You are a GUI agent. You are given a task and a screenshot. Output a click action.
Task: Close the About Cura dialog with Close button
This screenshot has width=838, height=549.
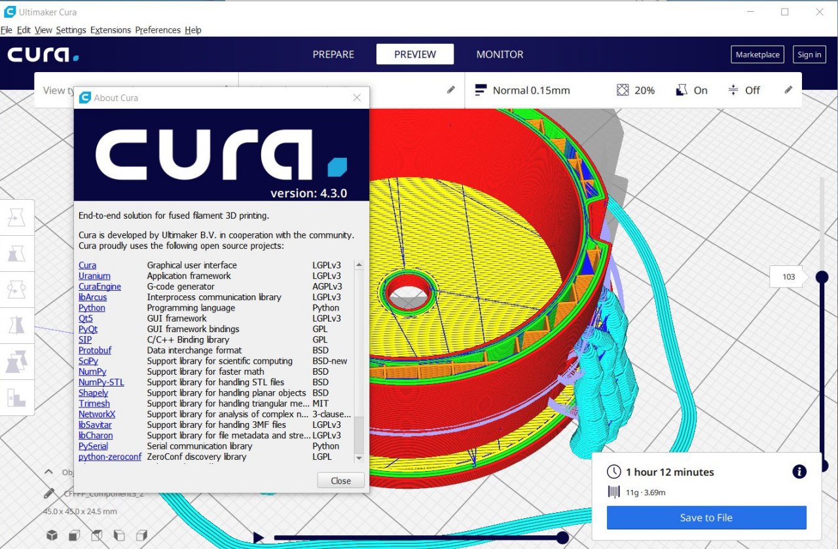pos(340,480)
